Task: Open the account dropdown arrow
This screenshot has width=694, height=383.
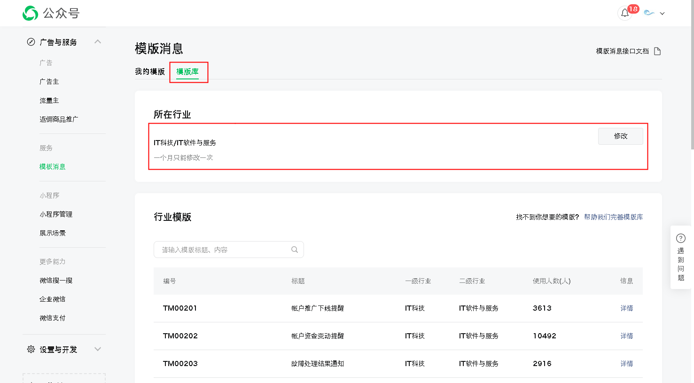Action: [662, 14]
